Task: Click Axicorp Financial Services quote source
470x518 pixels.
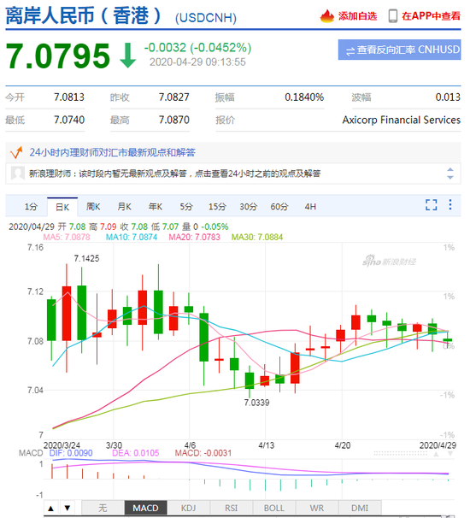Action: pyautogui.click(x=402, y=120)
